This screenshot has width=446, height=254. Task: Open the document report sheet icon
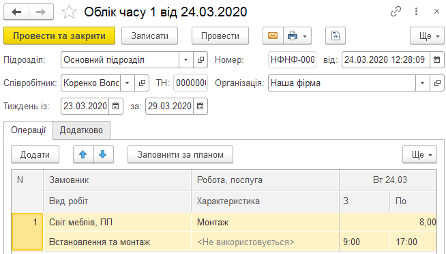[x=336, y=36]
